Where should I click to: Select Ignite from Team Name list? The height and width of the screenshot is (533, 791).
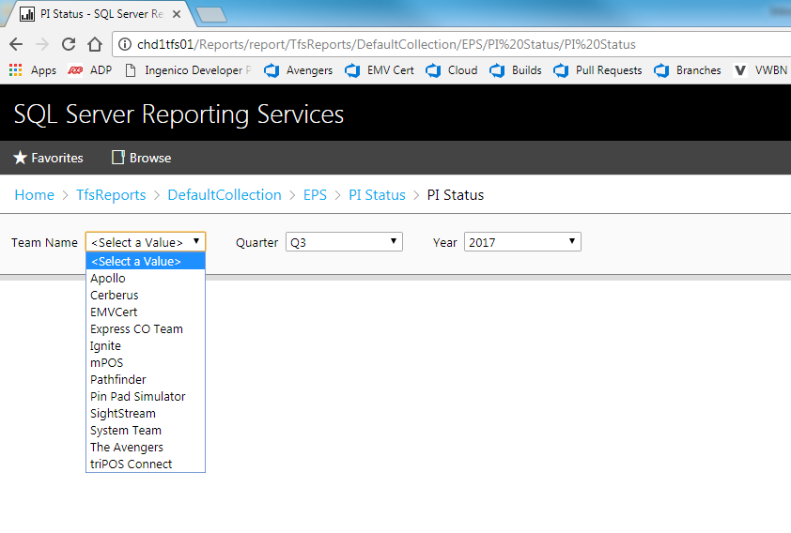point(146,345)
